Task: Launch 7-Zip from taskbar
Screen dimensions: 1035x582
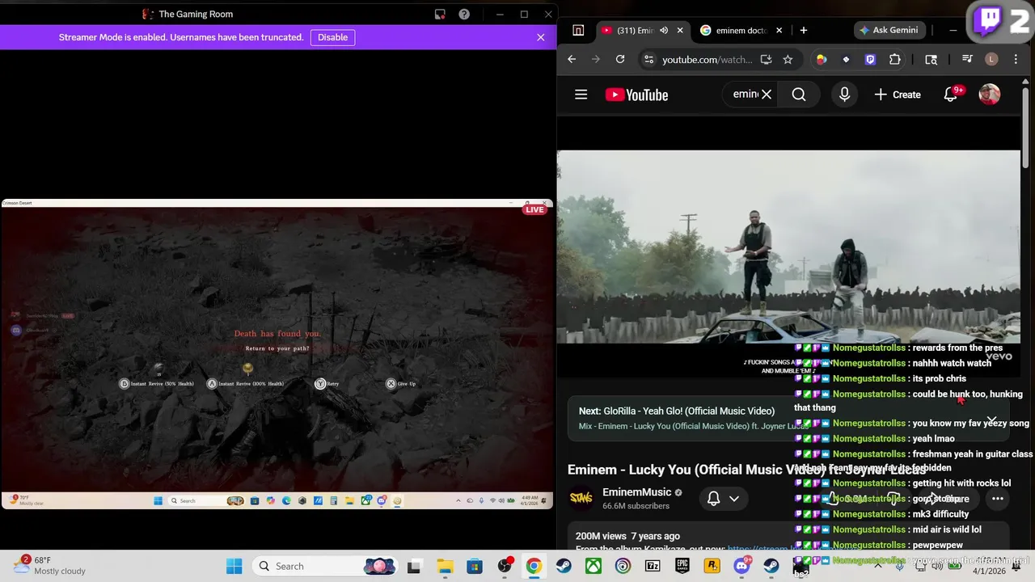Action: pyautogui.click(x=653, y=566)
